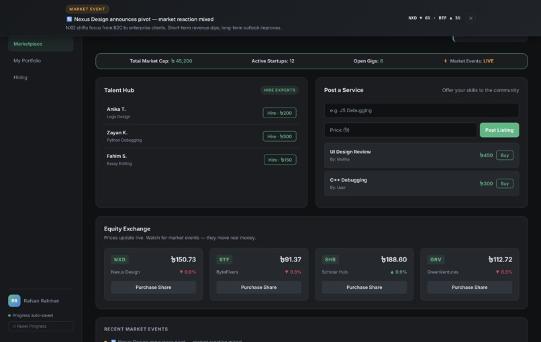Click the Nexus Design pivot headline
541x342 pixels.
pos(144,19)
